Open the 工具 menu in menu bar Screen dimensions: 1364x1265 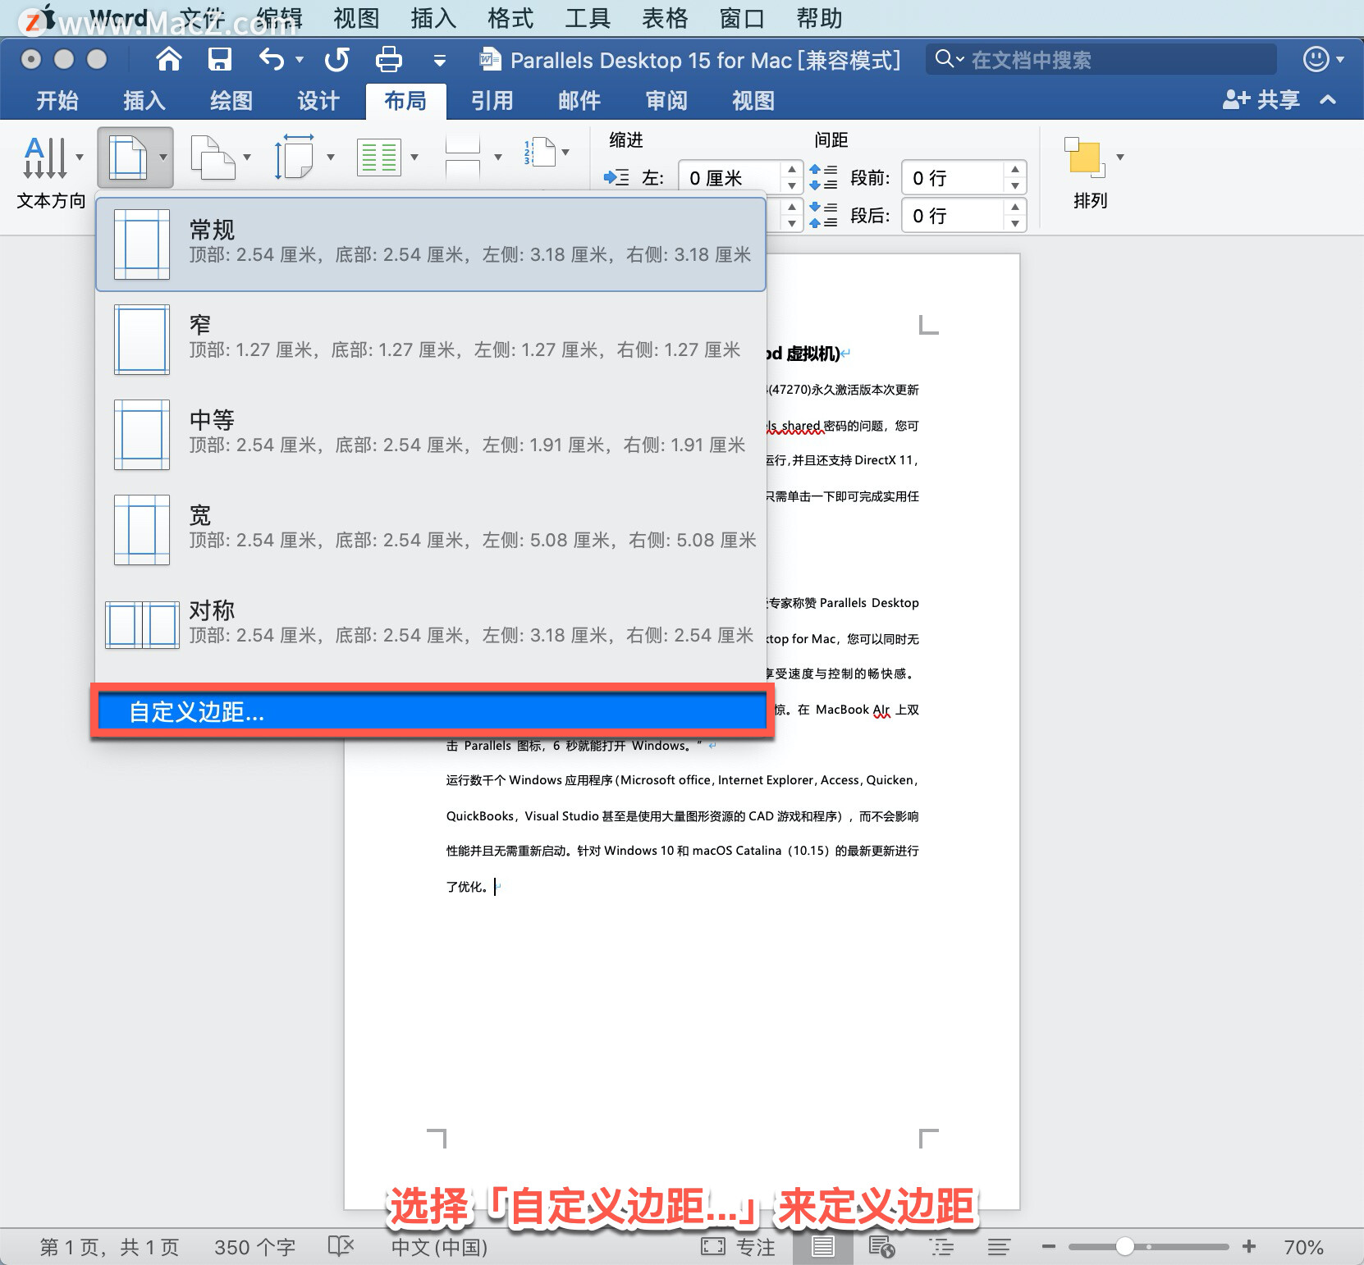click(588, 18)
